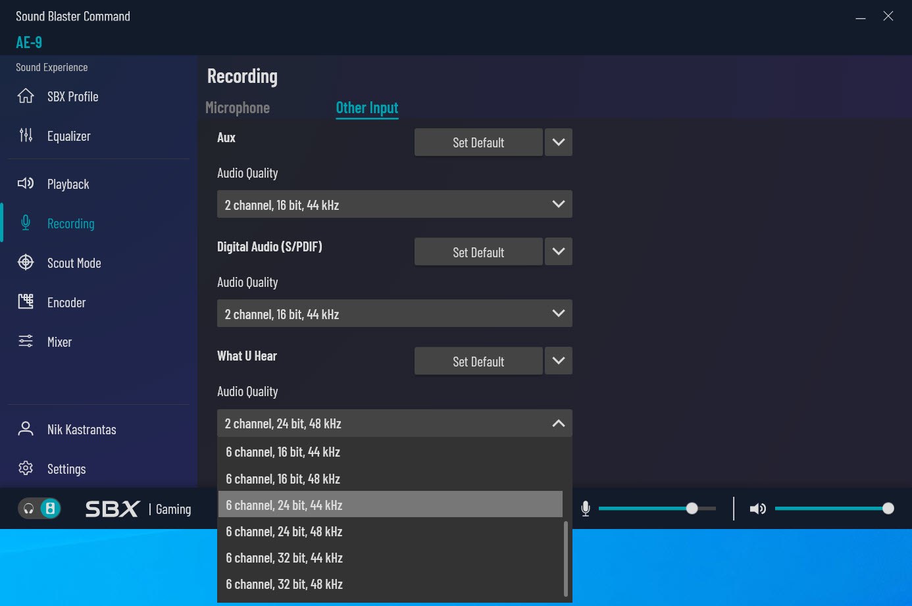Minimize the Sound Blaster Command window
The image size is (912, 606).
coord(861,18)
